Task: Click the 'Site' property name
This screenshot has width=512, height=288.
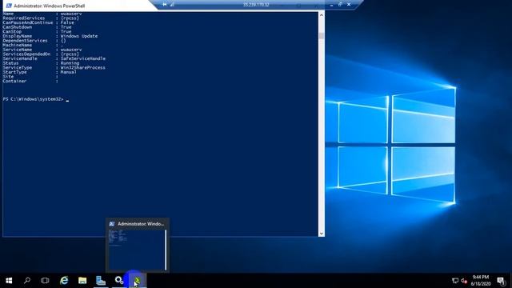Action: click(8, 77)
